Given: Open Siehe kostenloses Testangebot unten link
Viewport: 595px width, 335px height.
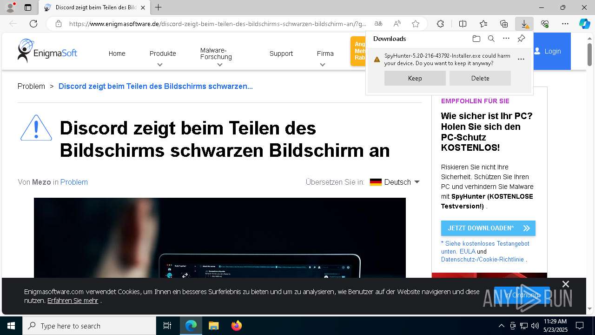Looking at the screenshot, I should (485, 247).
